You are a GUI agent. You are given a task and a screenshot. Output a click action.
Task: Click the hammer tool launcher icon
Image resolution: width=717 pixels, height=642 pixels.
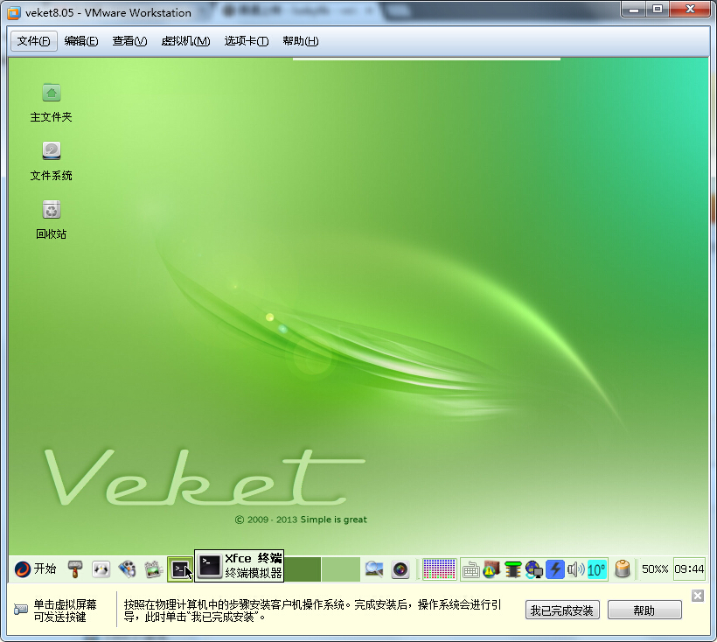pos(75,569)
